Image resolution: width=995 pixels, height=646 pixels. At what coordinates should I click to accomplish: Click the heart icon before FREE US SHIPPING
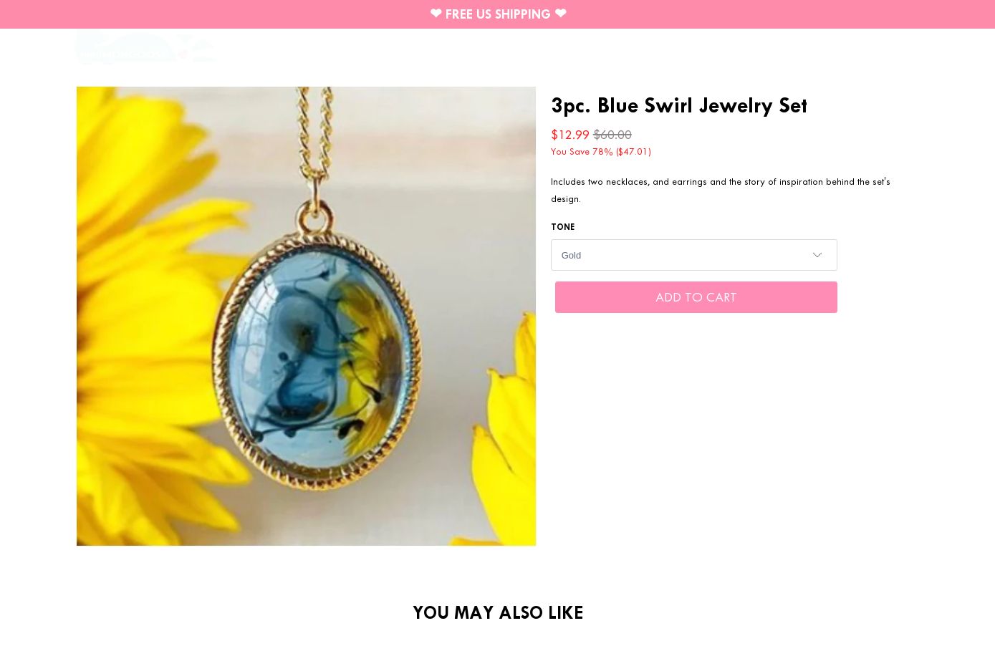[436, 14]
